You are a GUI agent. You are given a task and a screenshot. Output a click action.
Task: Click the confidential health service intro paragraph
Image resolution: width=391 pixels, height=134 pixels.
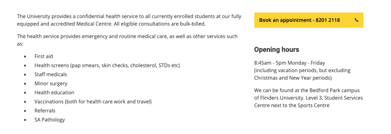pyautogui.click(x=129, y=20)
